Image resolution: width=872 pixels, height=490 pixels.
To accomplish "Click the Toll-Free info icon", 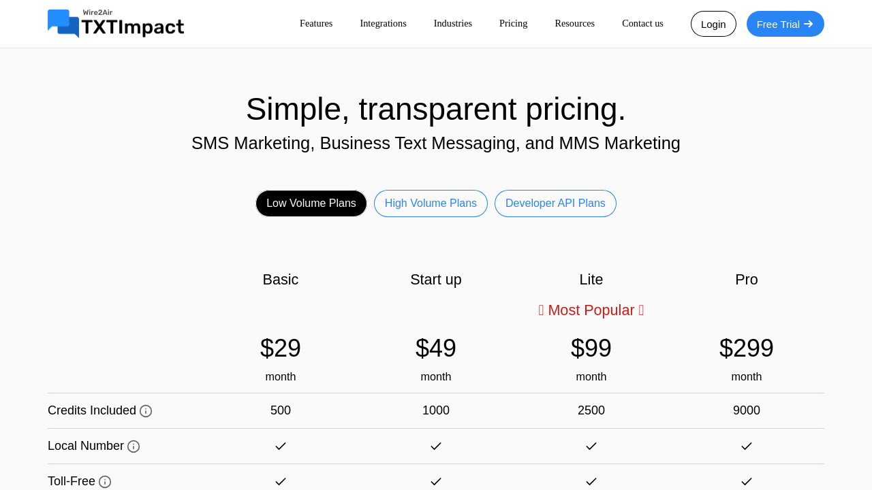I will click(105, 482).
